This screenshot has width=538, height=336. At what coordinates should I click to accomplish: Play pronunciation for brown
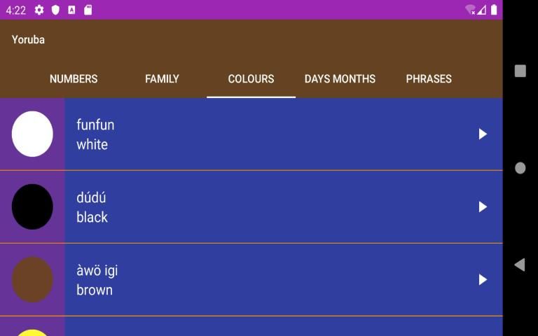483,279
